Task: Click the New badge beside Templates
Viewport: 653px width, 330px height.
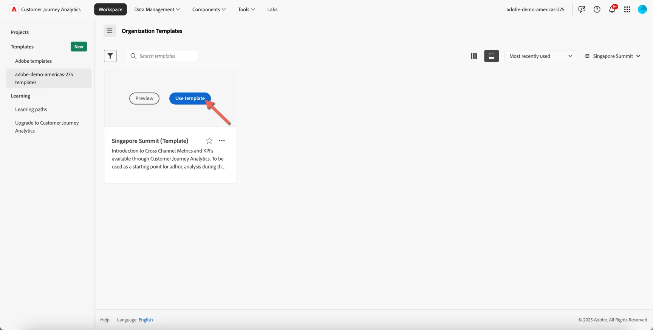Action: [x=79, y=46]
